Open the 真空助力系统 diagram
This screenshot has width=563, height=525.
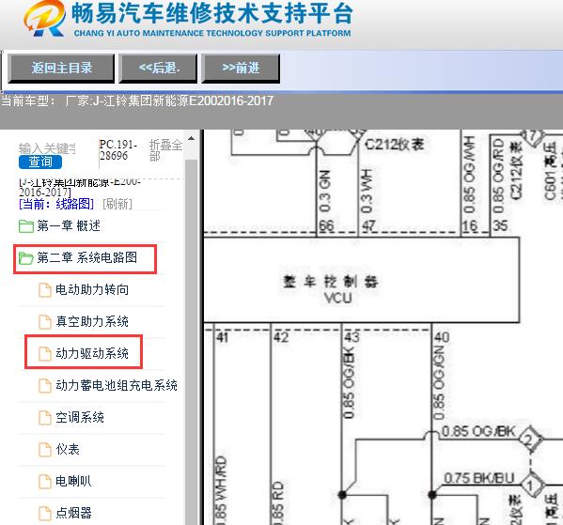click(x=92, y=321)
